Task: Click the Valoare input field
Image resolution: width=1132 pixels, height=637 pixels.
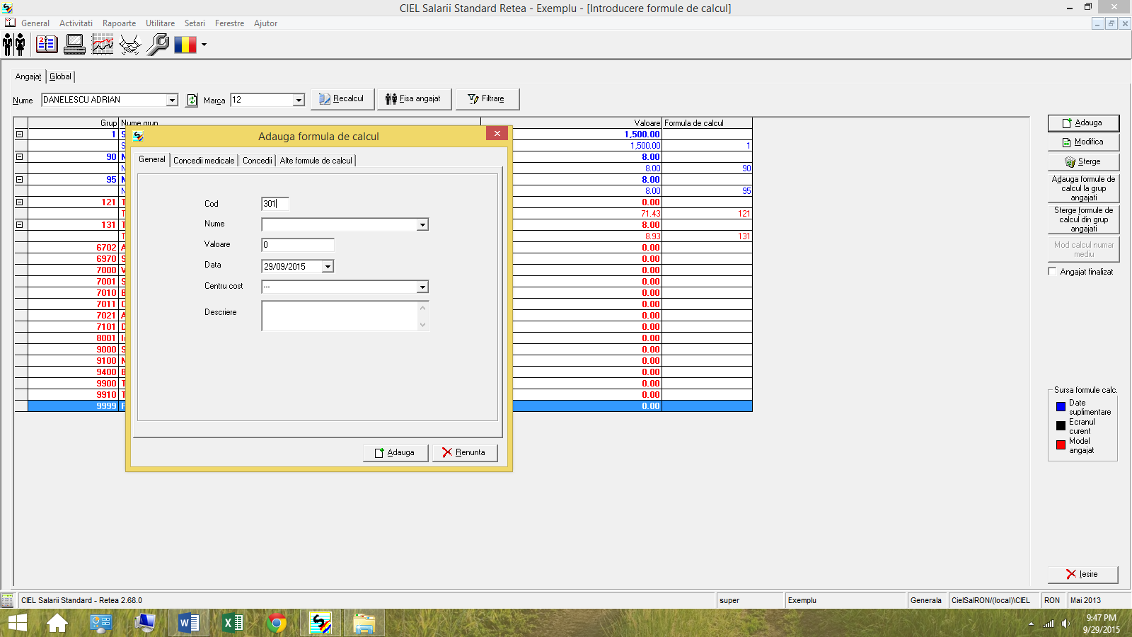Action: (298, 245)
